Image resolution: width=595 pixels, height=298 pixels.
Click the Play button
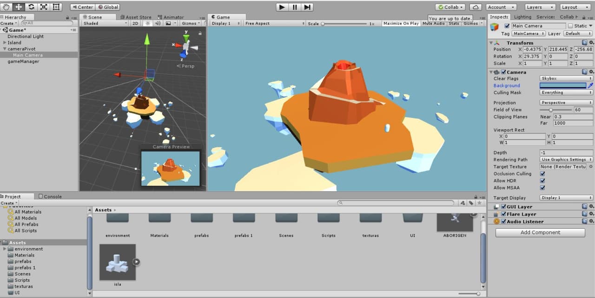(282, 7)
